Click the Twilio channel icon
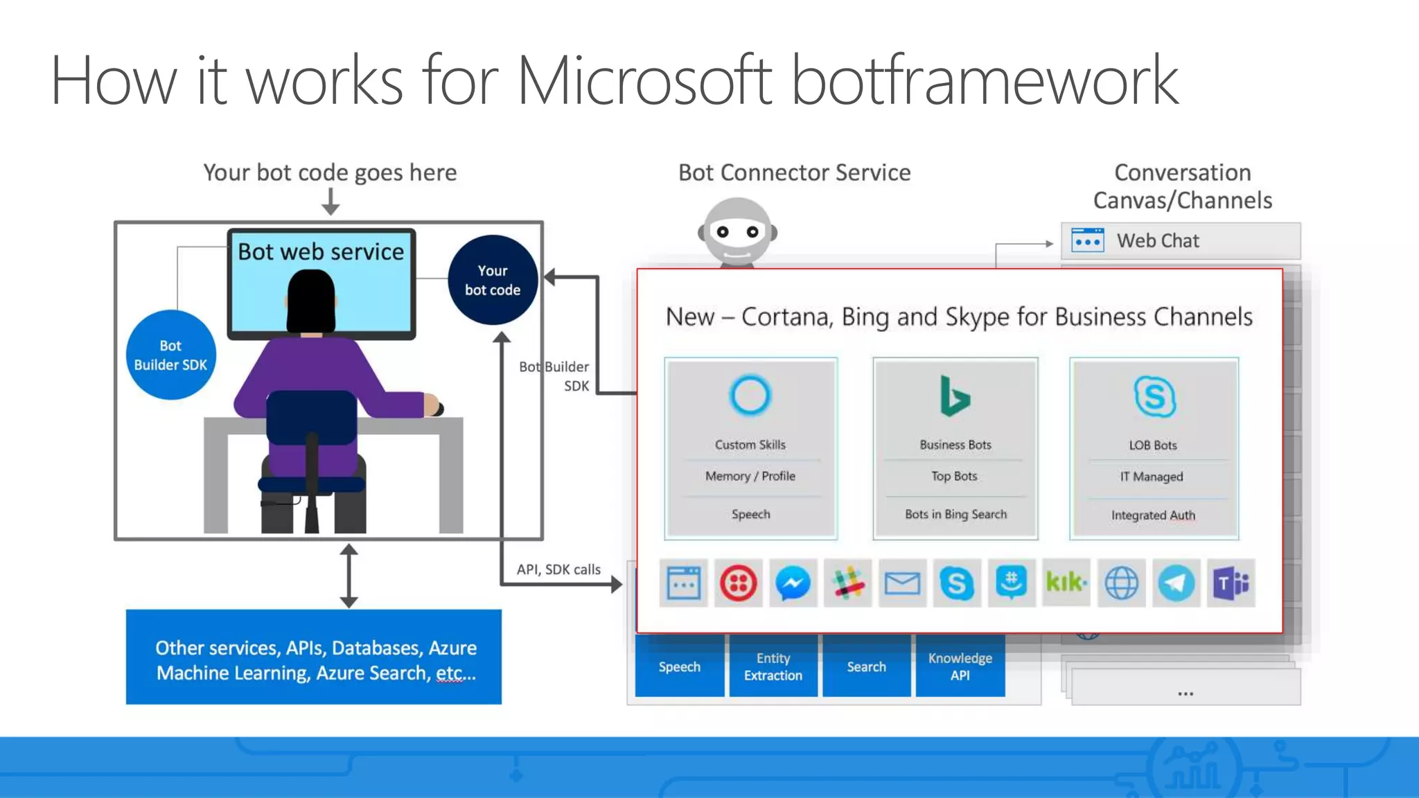 [738, 583]
